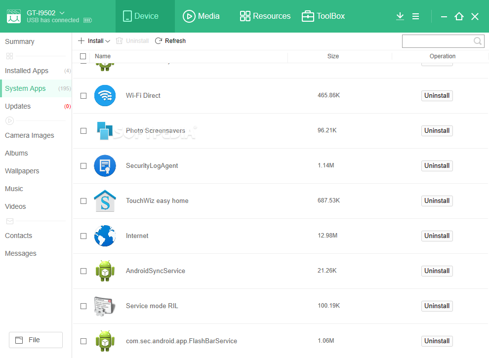Image resolution: width=489 pixels, height=358 pixels.
Task: Check the AndroidSyncService checkbox
Action: pos(83,271)
